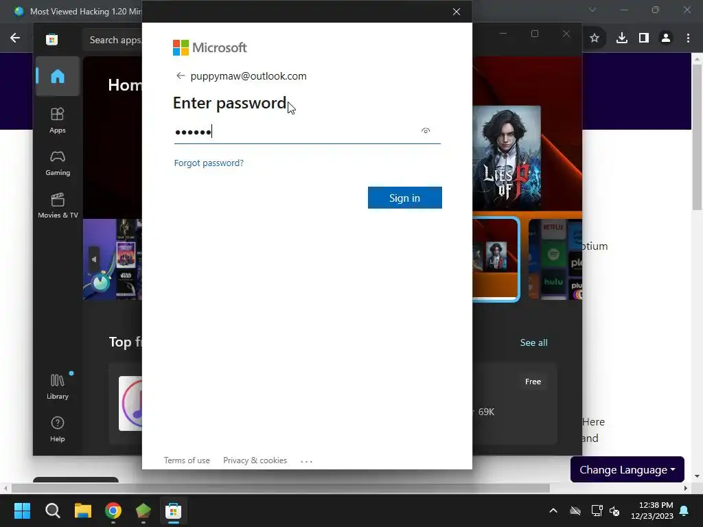Image resolution: width=703 pixels, height=527 pixels.
Task: Open Privacy & cookies link
Action: [255, 460]
